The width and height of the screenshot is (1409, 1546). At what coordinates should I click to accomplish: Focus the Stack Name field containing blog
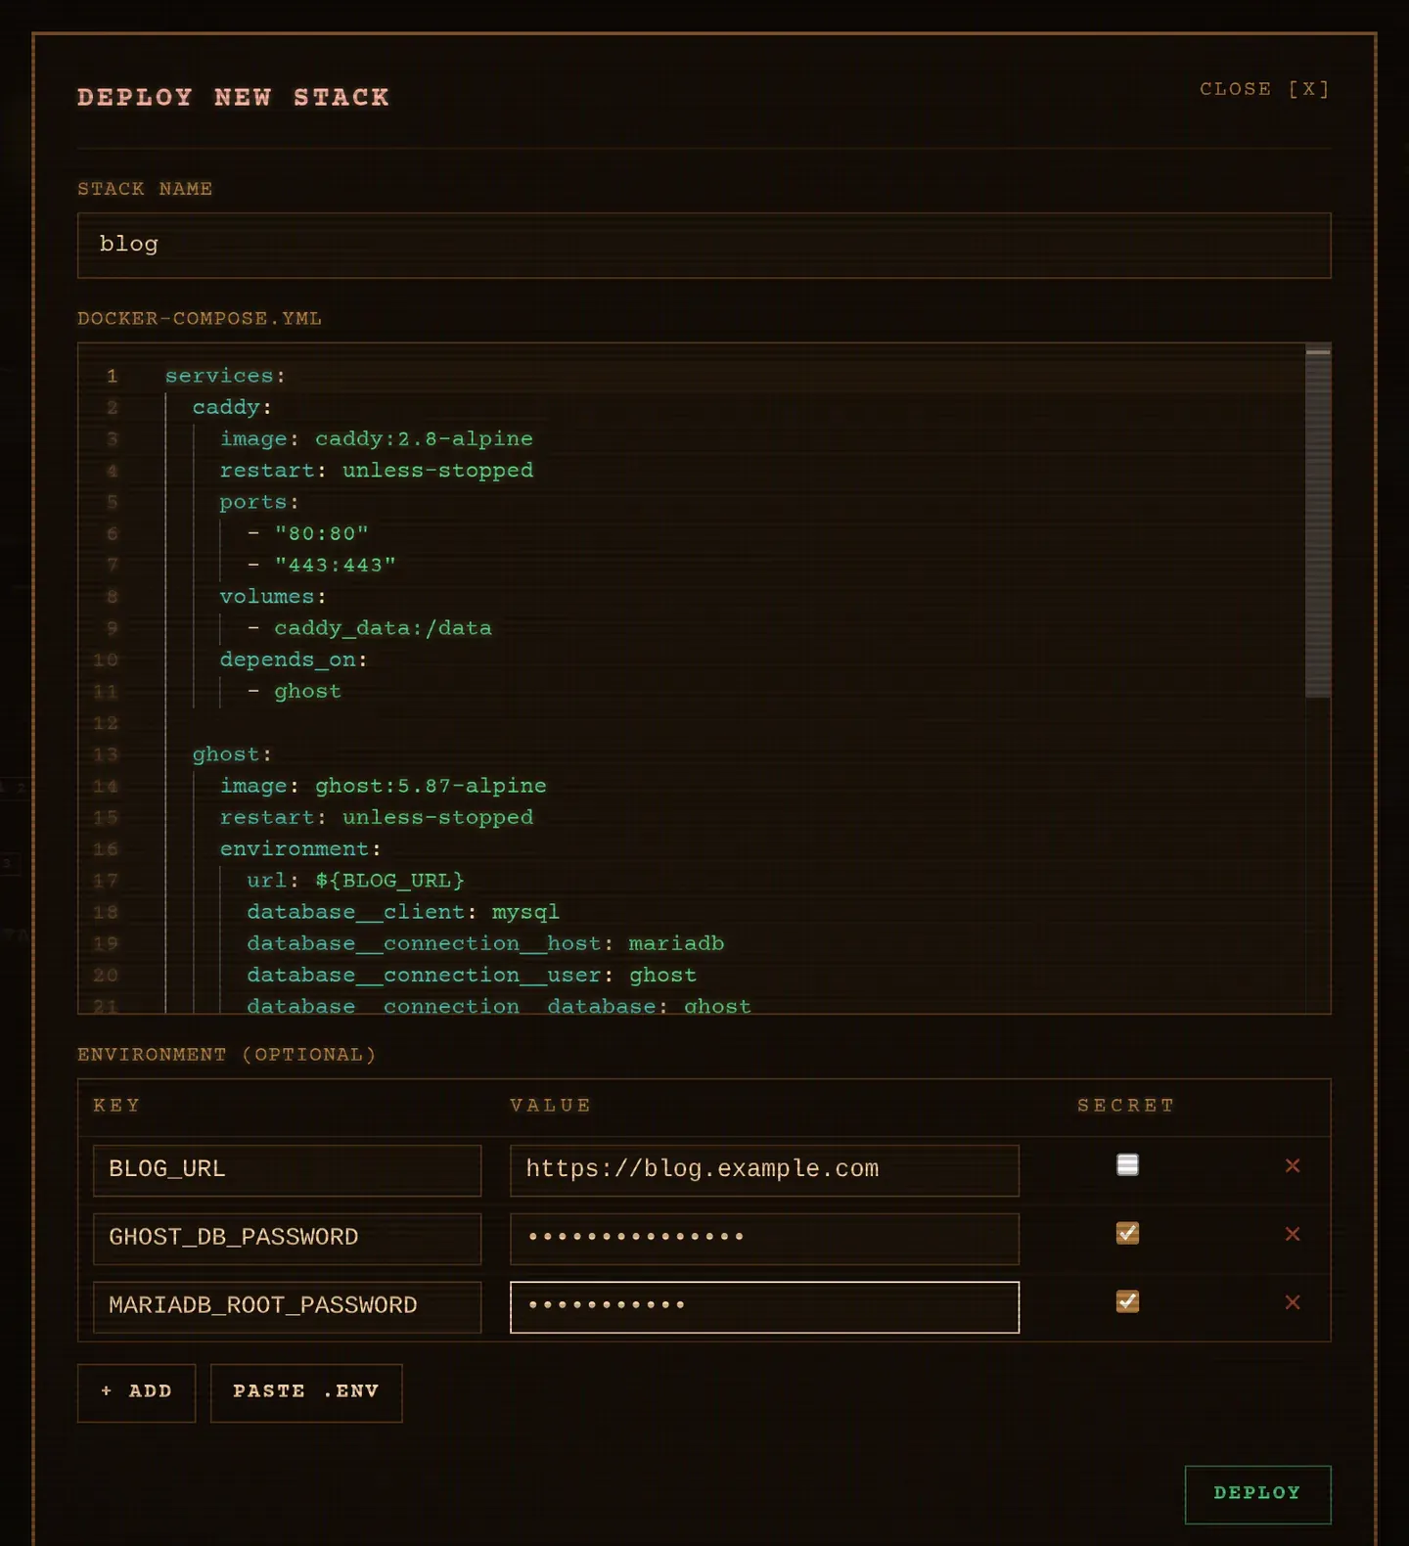click(x=704, y=246)
